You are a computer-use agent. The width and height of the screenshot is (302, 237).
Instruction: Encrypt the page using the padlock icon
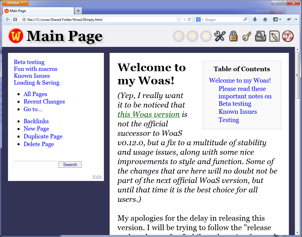click(233, 36)
